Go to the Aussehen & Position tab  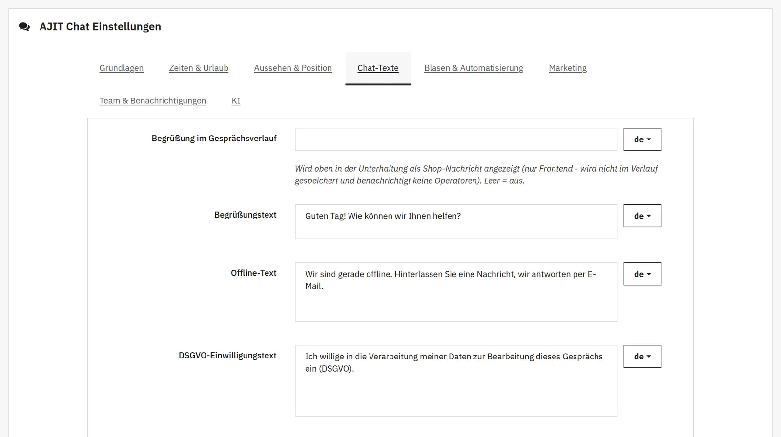coord(293,68)
